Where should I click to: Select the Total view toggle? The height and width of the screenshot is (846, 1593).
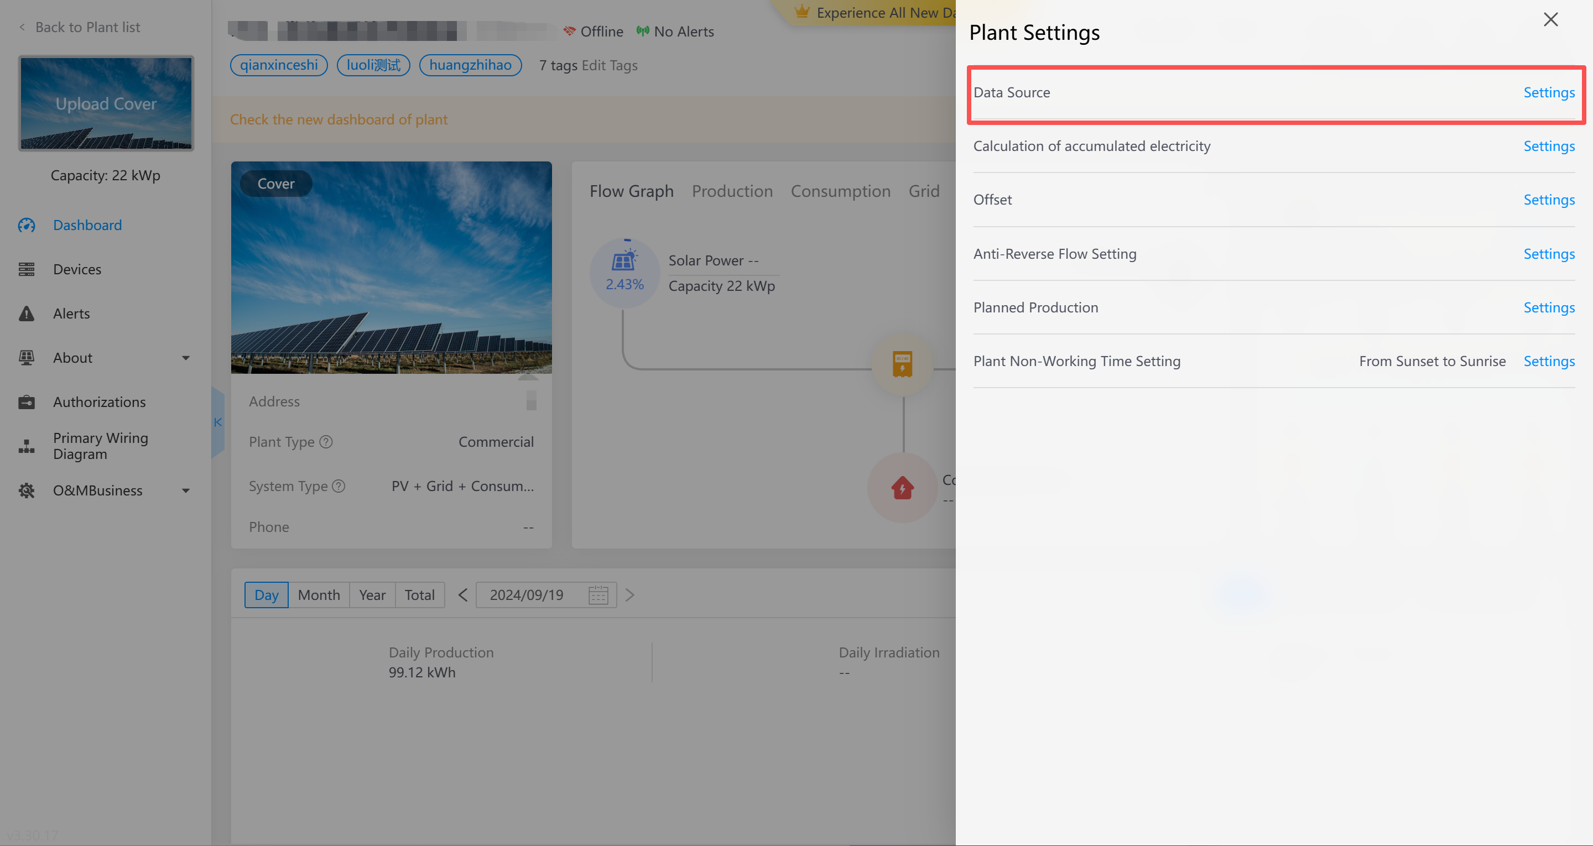(x=419, y=595)
